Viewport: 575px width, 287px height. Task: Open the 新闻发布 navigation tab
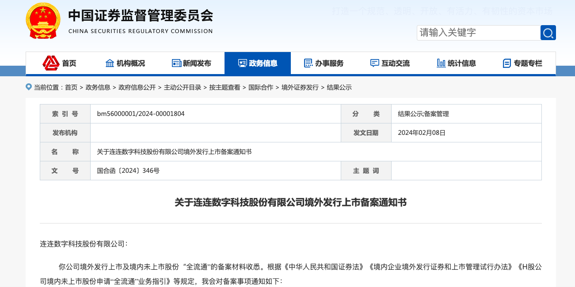pyautogui.click(x=191, y=63)
